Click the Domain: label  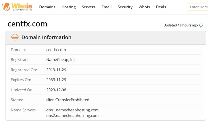tap(18, 50)
